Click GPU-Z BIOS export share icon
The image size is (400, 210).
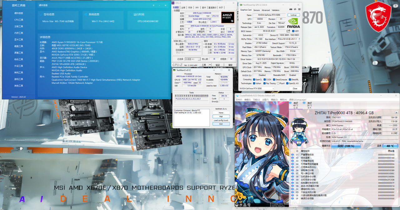(288, 31)
